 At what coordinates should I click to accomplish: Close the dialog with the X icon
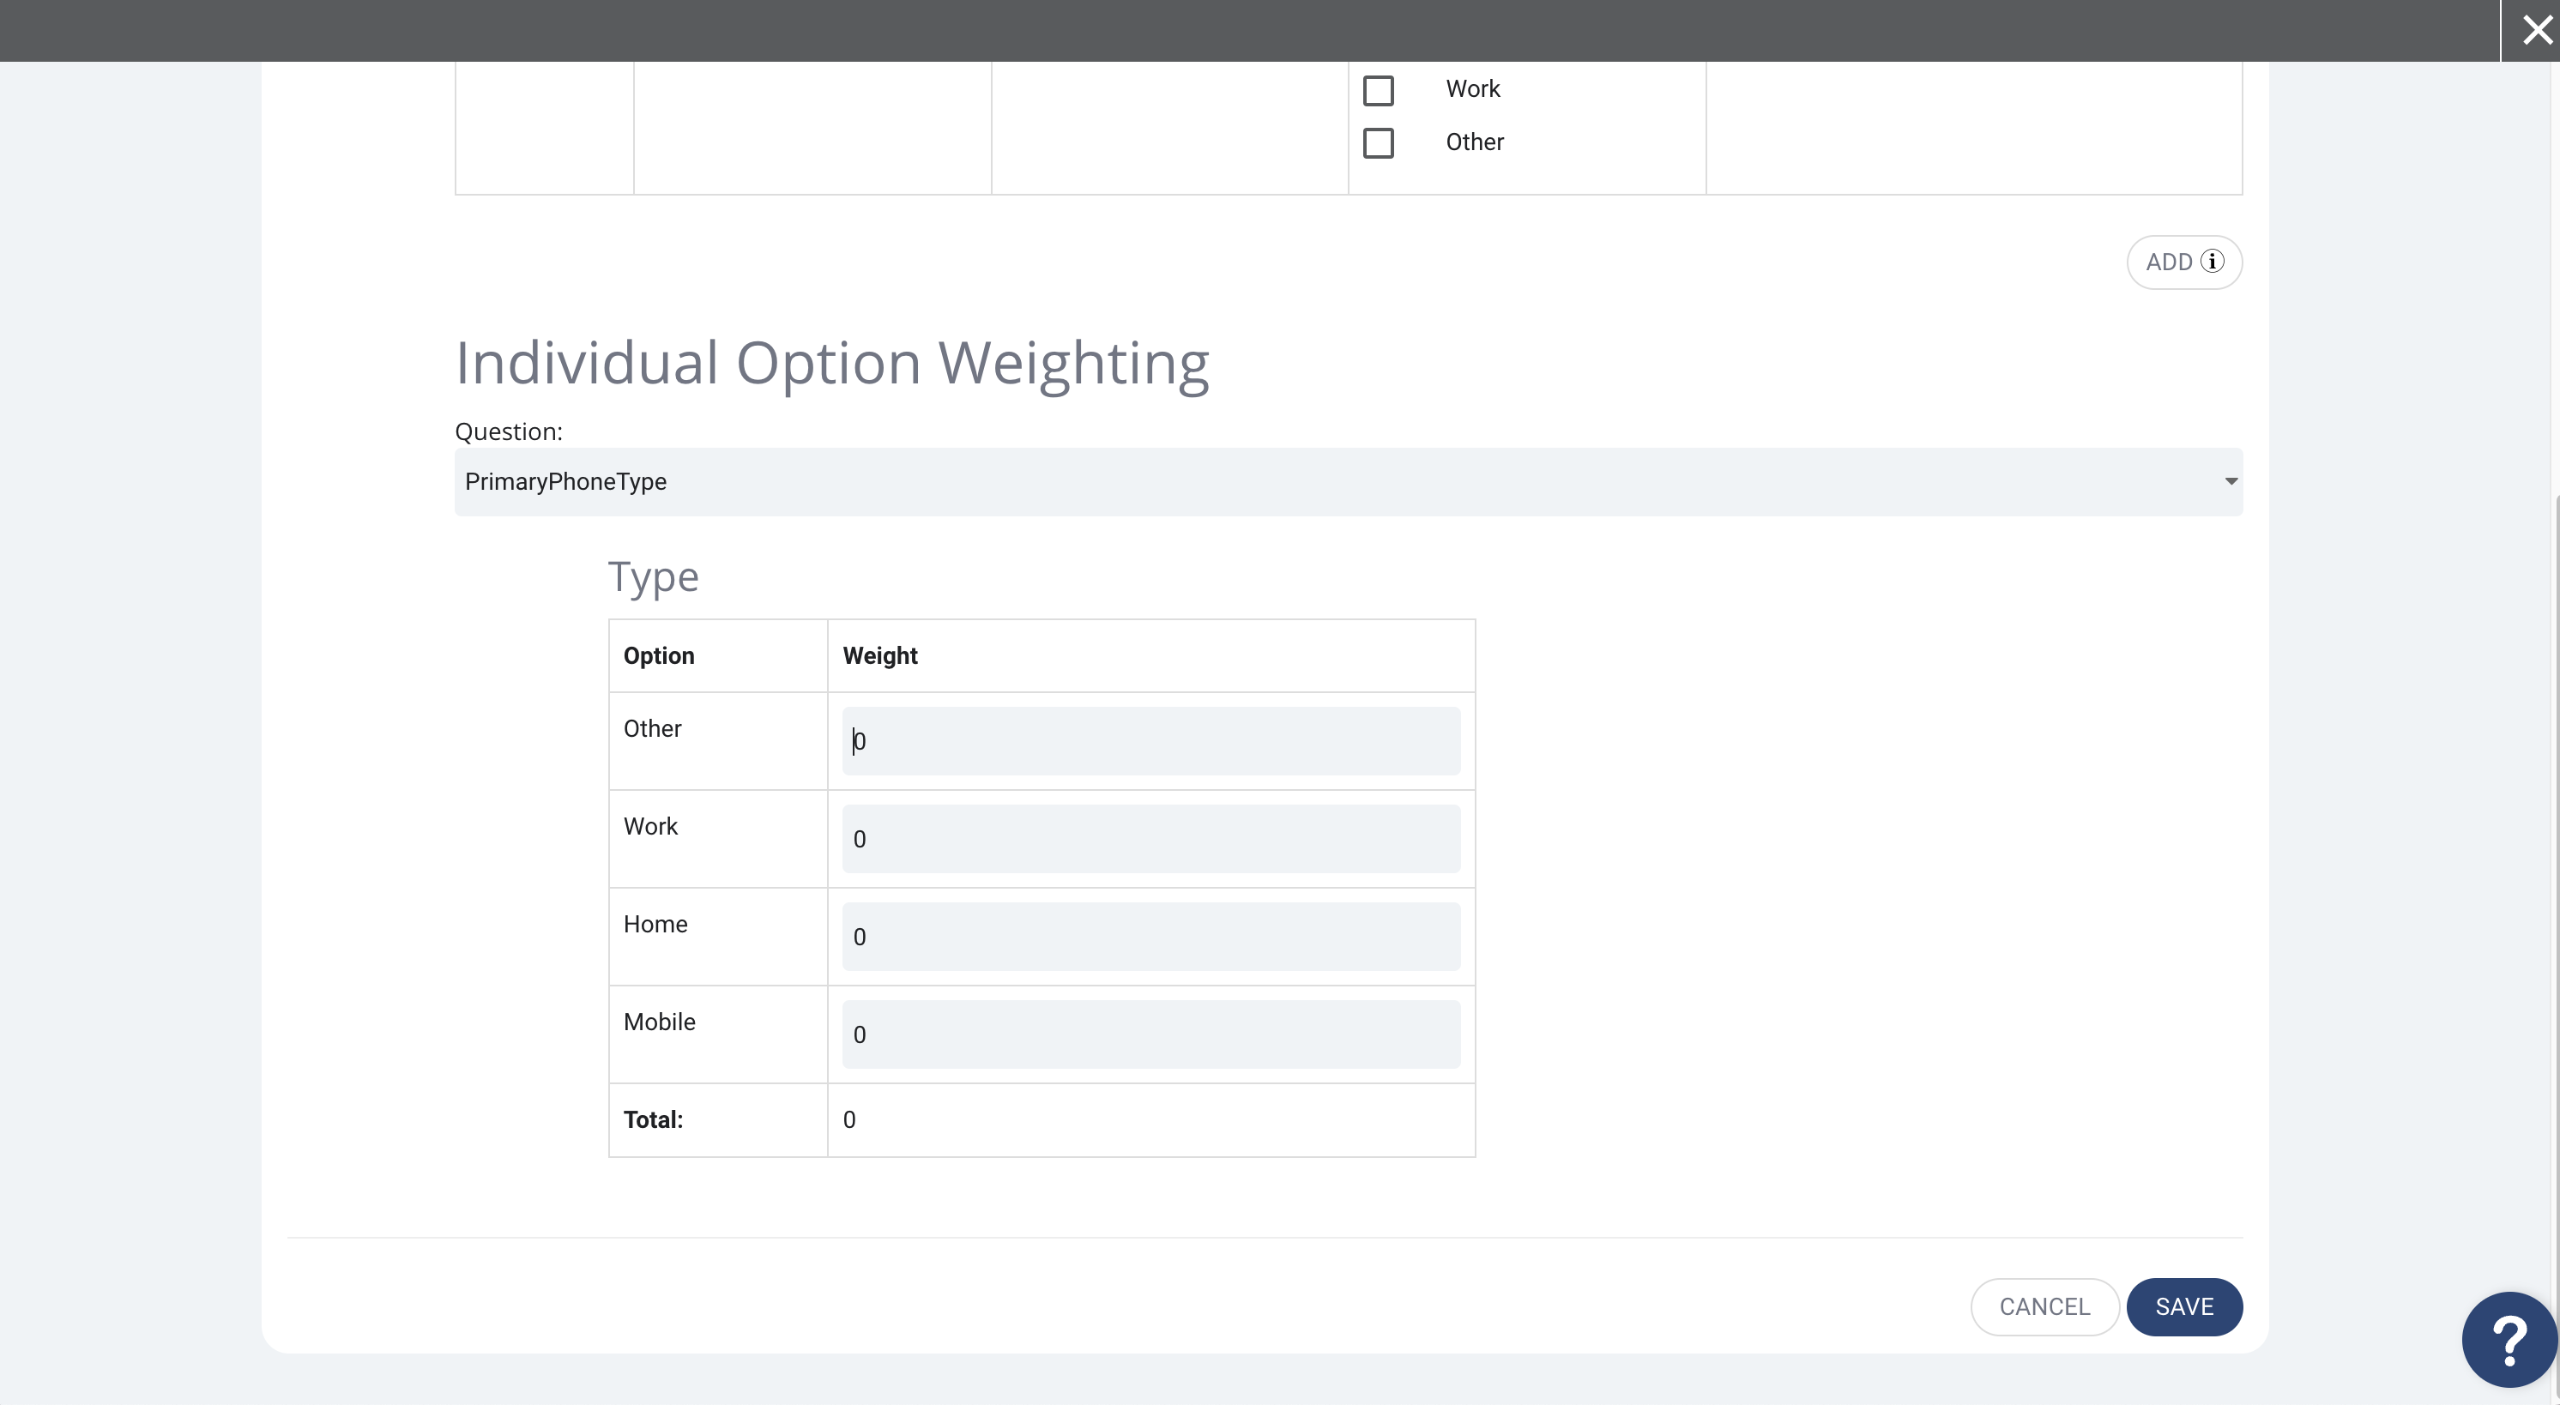2537,30
